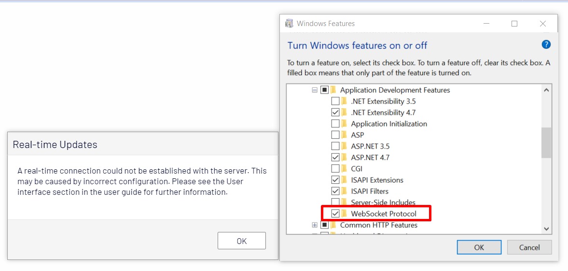The height and width of the screenshot is (271, 568).
Task: Collapse the Application Development Features node
Action: pyautogui.click(x=315, y=90)
